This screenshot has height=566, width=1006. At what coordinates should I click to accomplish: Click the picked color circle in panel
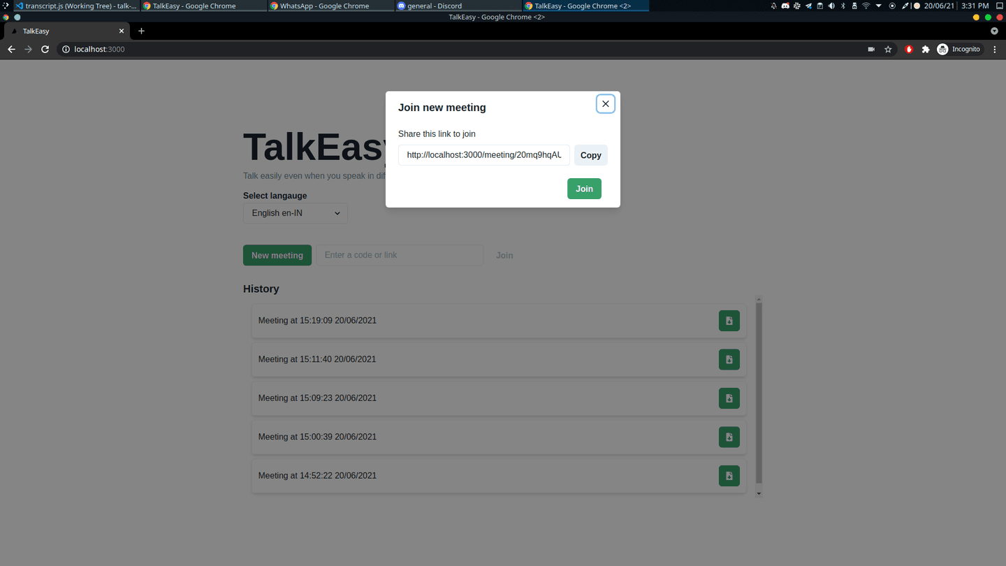coord(917,6)
